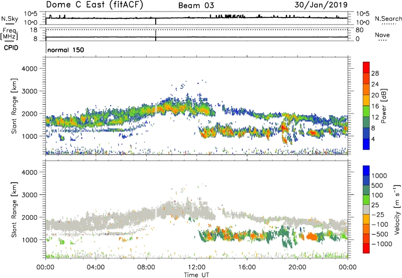Screen dimensions: 402x278
Task: Click the orange velocity patch near 21:00 UT
Action: [312, 236]
